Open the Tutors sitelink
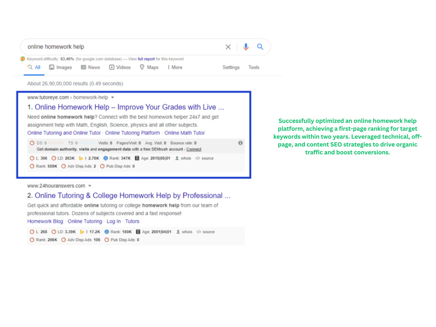The image size is (436, 327). (x=133, y=221)
